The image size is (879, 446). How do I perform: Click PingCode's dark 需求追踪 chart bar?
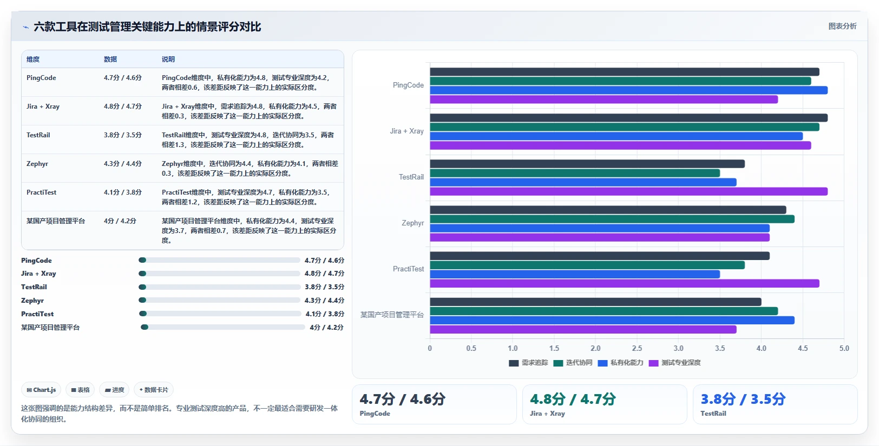click(x=625, y=72)
